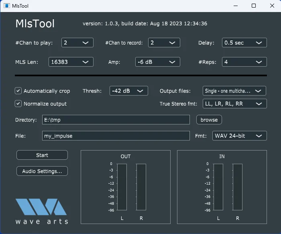
Task: Maximize the MlsTool window
Action: (x=254, y=6)
